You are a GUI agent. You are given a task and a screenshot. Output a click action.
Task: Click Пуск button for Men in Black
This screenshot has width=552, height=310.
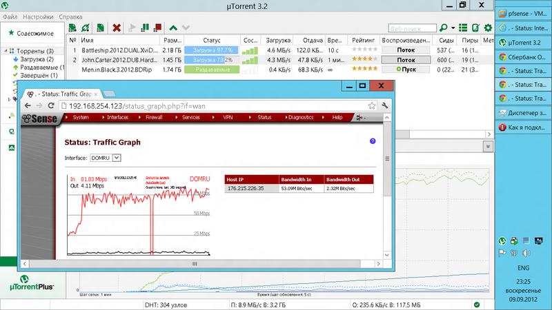click(x=406, y=70)
